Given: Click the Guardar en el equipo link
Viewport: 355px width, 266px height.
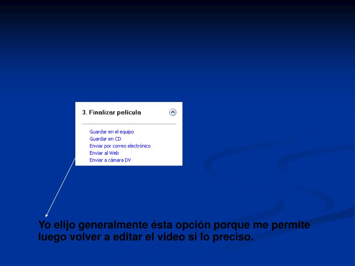Looking at the screenshot, I should pos(112,132).
